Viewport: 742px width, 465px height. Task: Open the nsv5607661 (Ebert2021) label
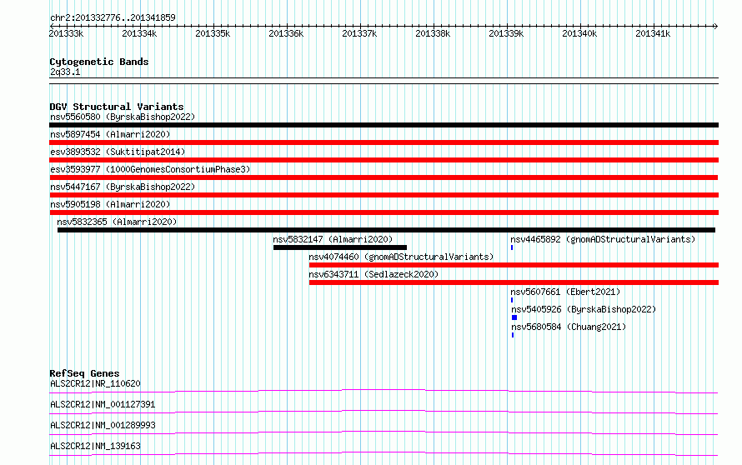(x=565, y=292)
